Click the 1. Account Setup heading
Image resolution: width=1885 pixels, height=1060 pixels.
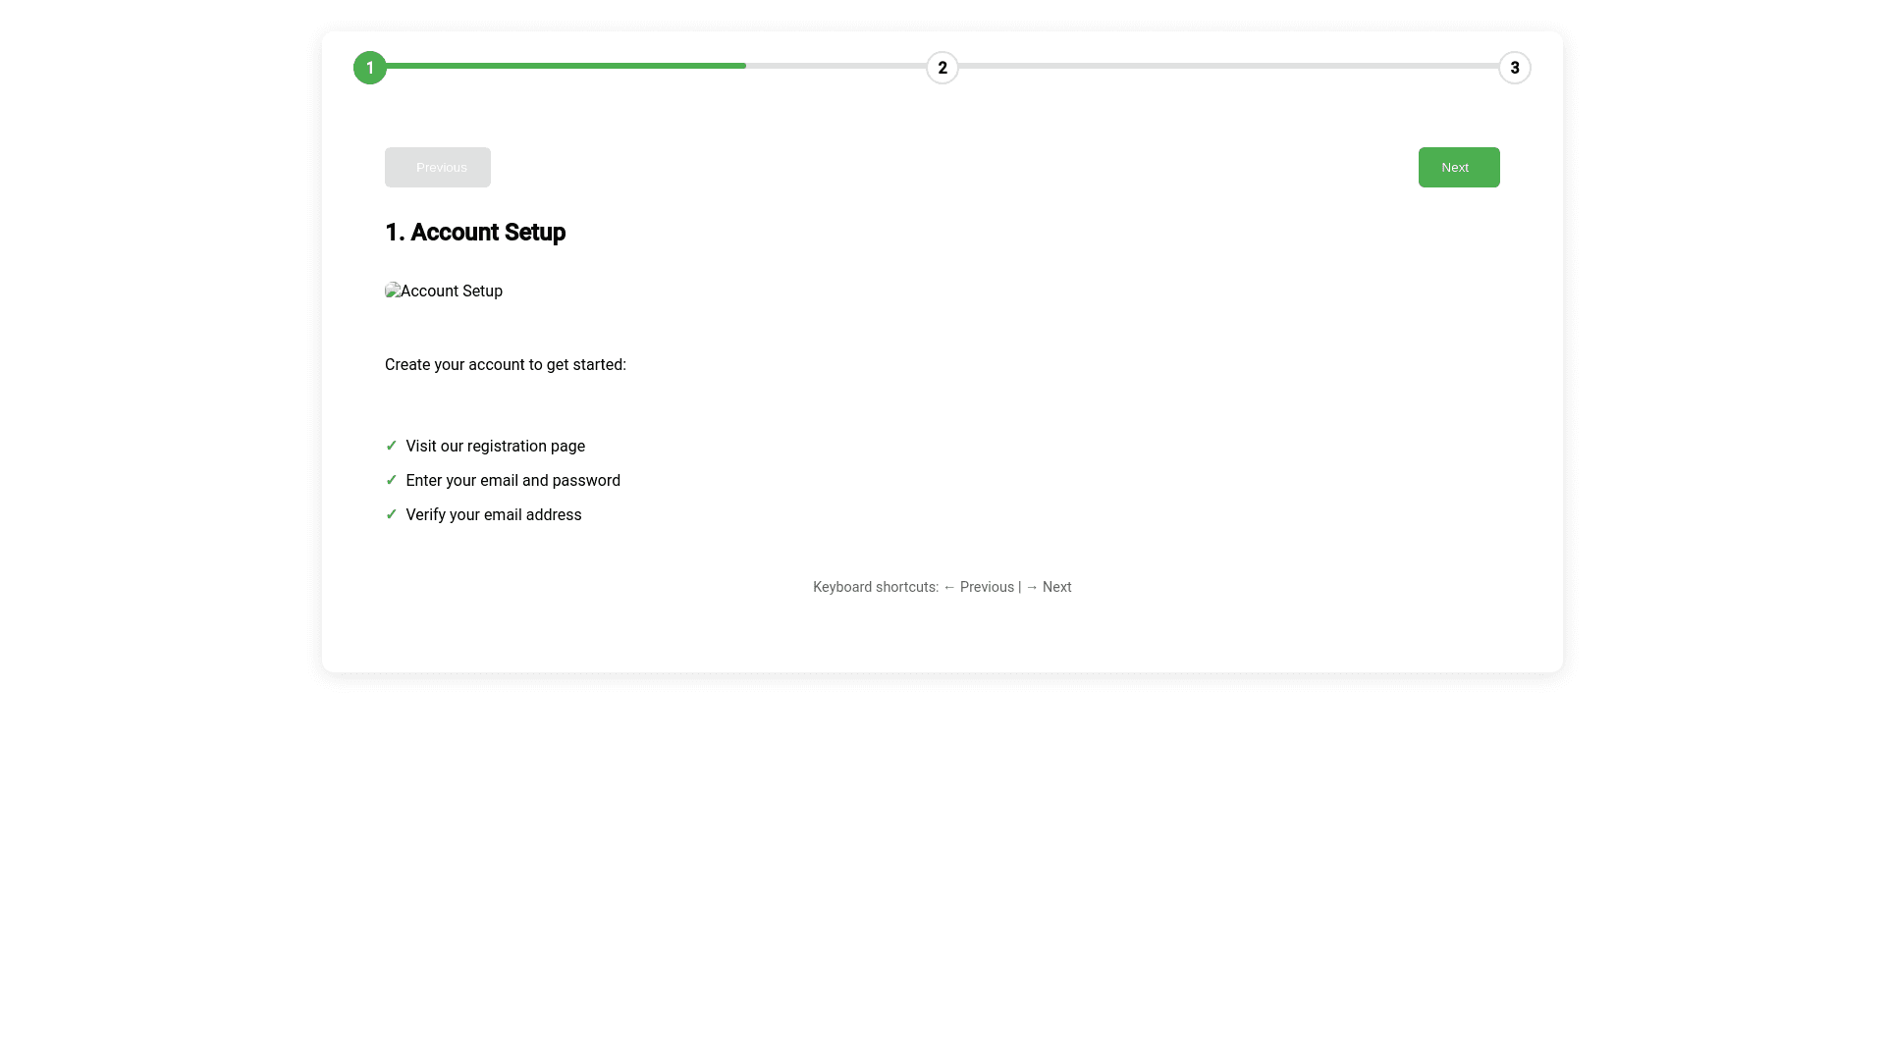pyautogui.click(x=475, y=233)
